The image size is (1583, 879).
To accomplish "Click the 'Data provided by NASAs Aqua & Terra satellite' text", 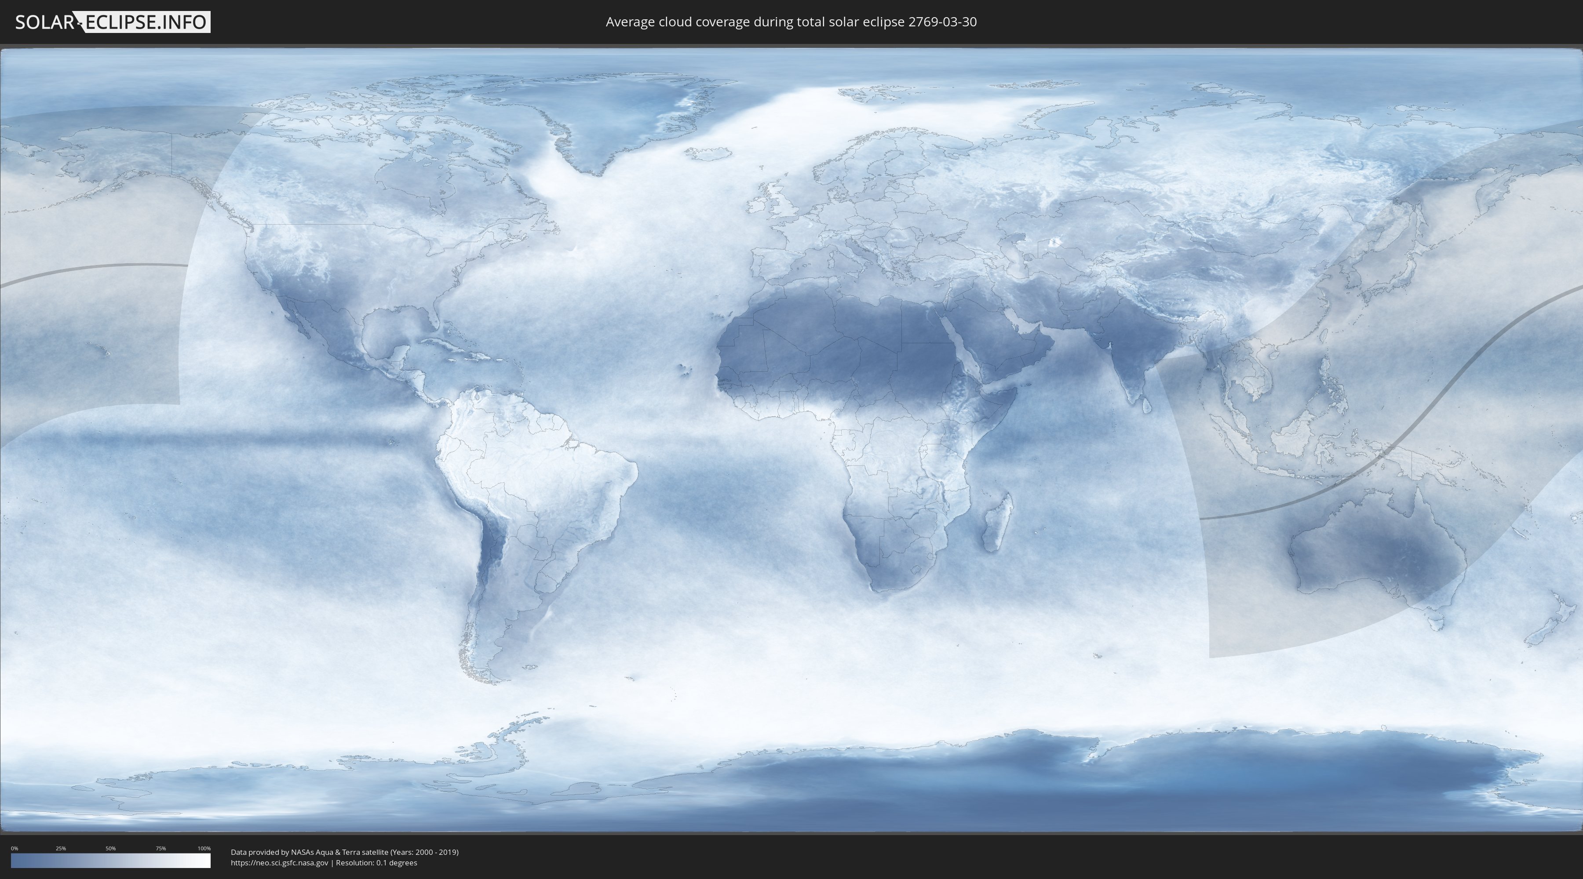I will pos(309,852).
